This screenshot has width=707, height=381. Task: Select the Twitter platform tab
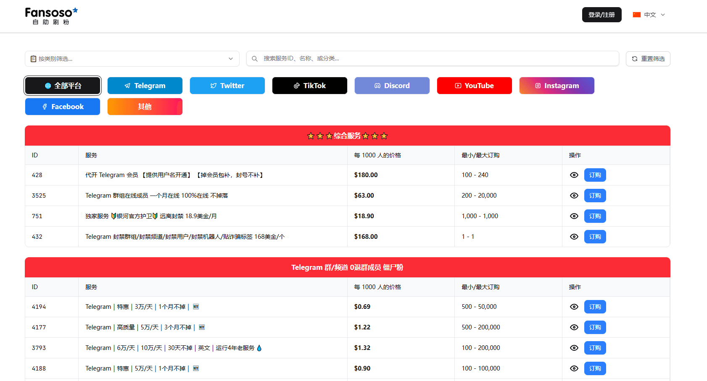[x=227, y=86]
